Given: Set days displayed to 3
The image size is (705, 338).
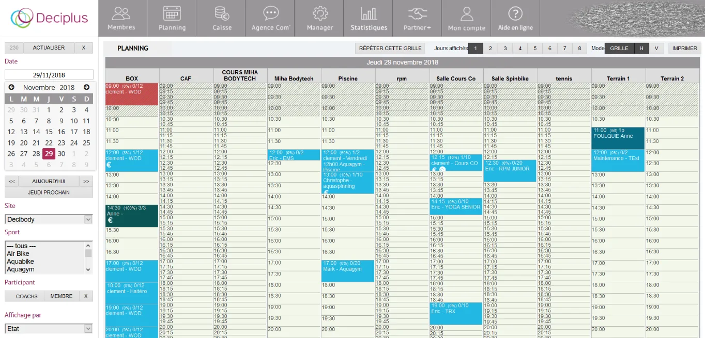Looking at the screenshot, I should (x=505, y=48).
